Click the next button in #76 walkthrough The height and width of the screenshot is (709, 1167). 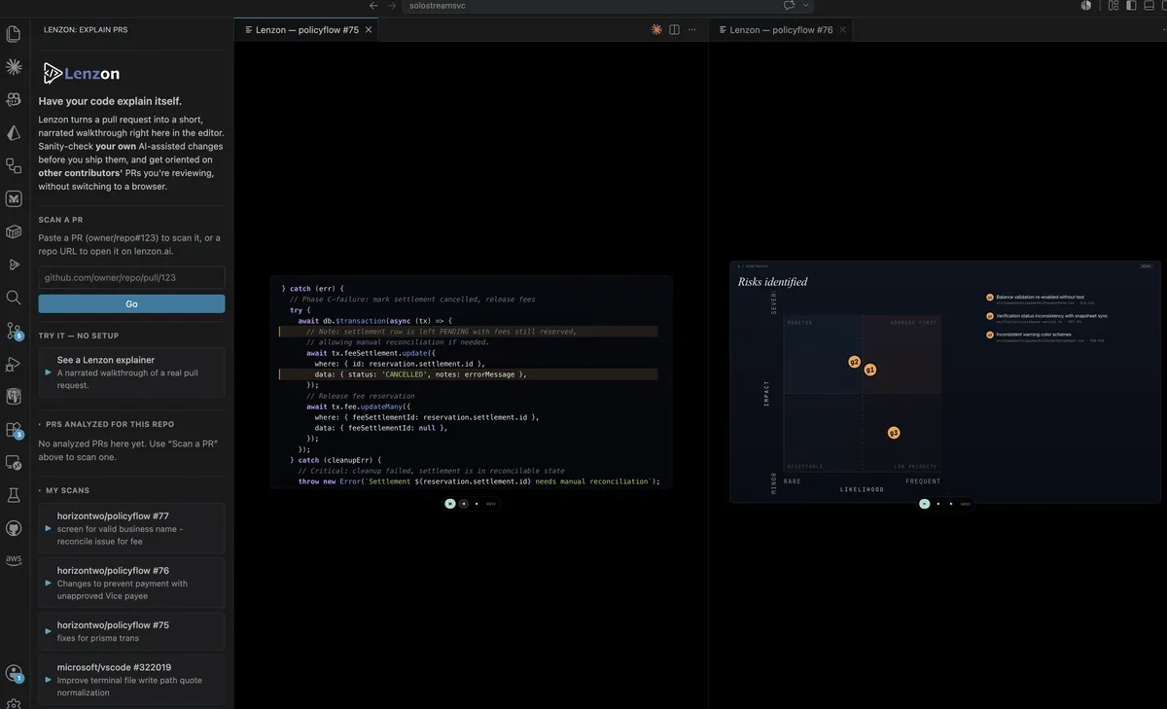click(950, 504)
